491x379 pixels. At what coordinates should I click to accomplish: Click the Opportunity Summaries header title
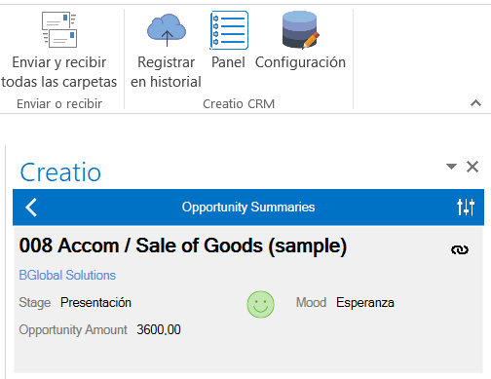[x=248, y=207]
